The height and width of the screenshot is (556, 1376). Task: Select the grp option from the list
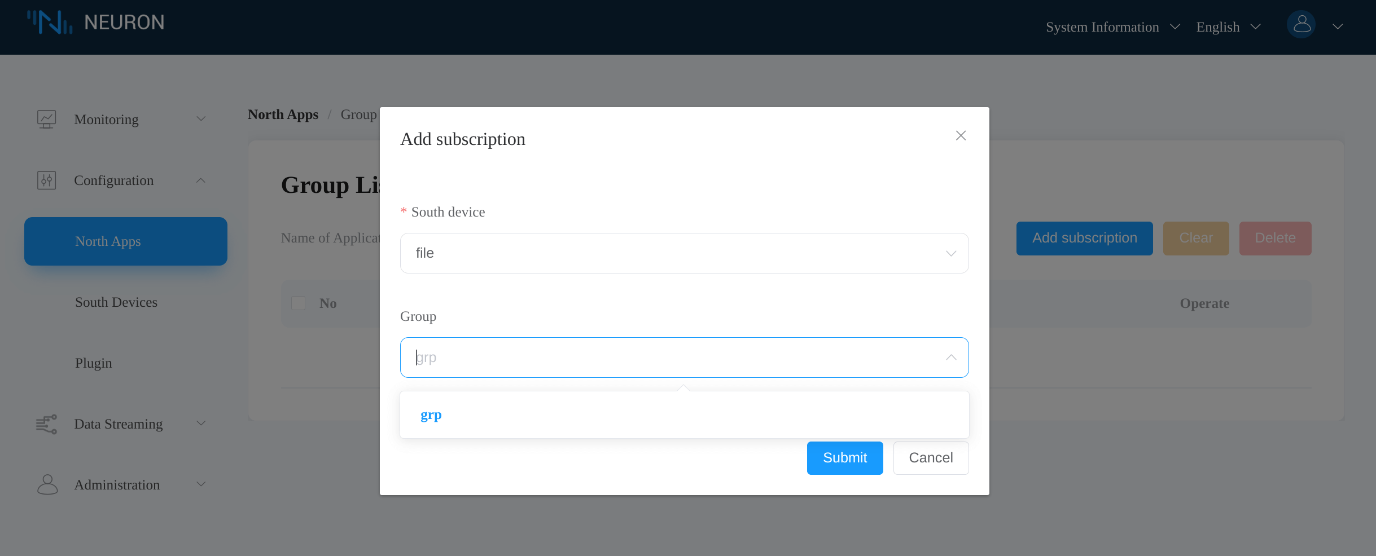[x=431, y=414]
